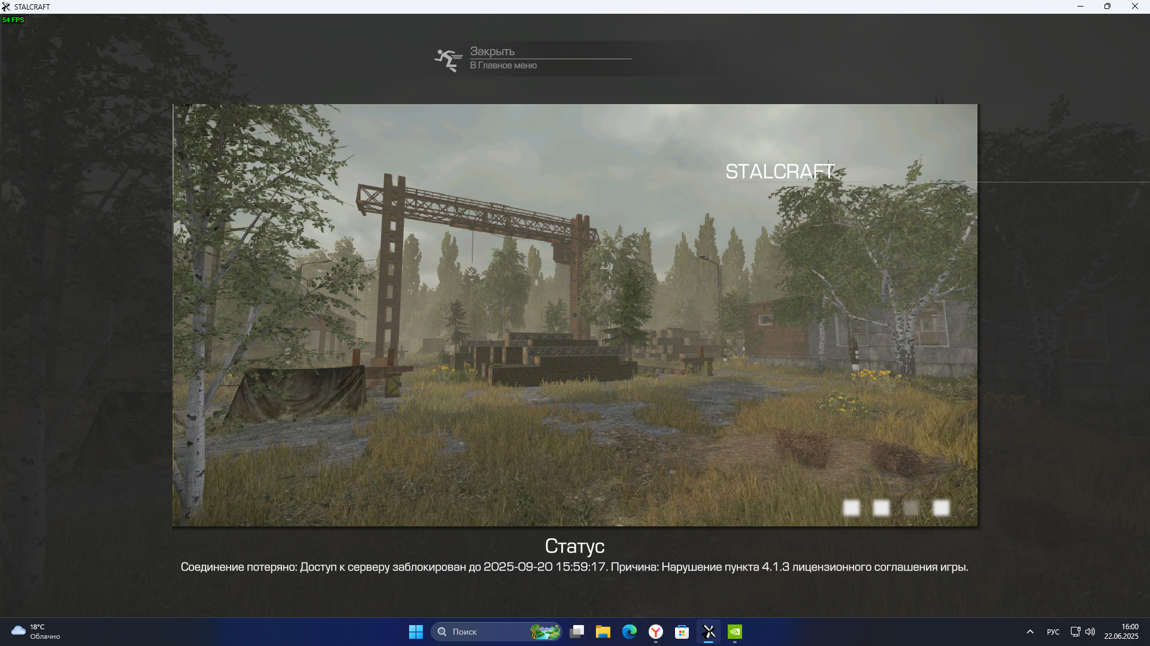Image resolution: width=1150 pixels, height=646 pixels.
Task: Click the Статус heading text
Action: (x=574, y=546)
